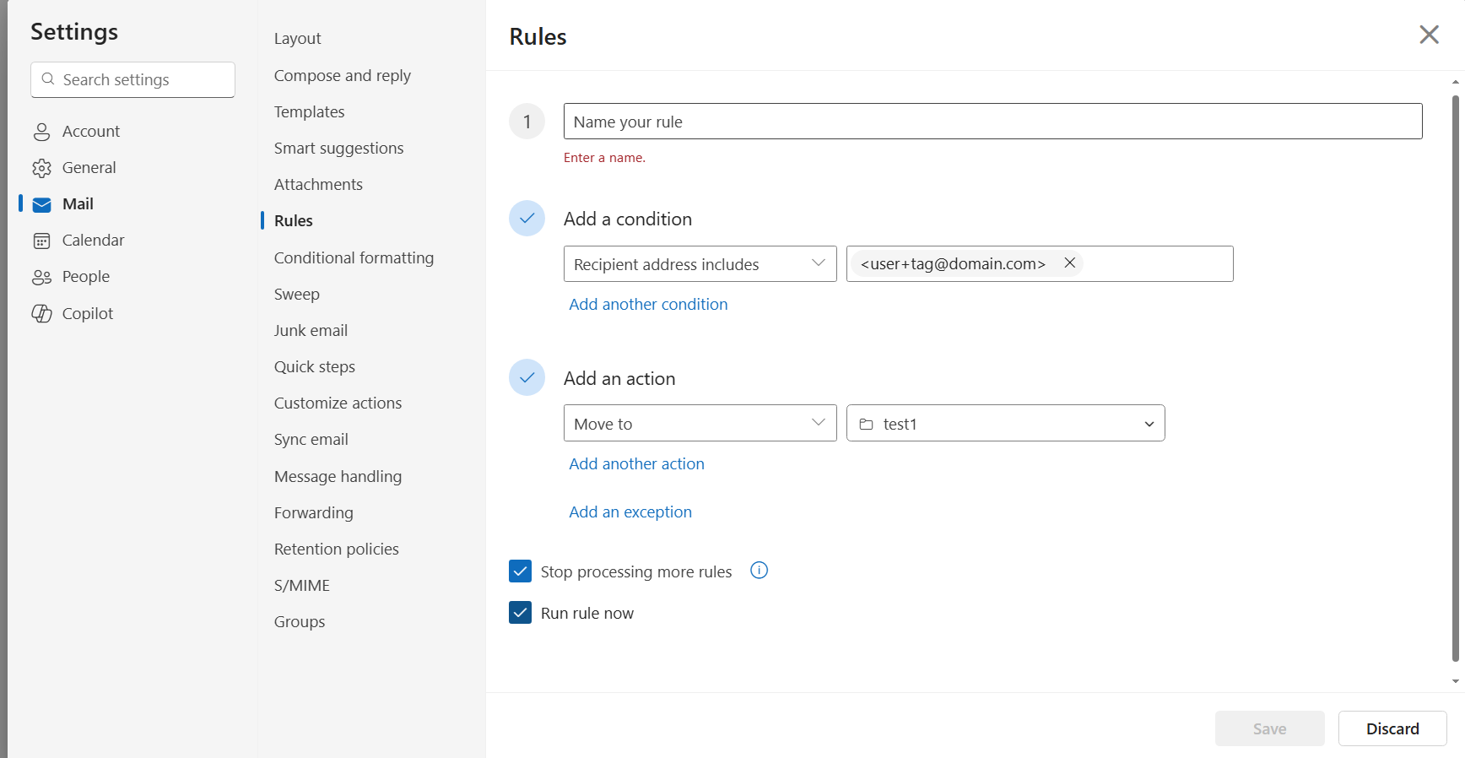This screenshot has width=1465, height=758.
Task: Open Message handling settings
Action: [x=338, y=477]
